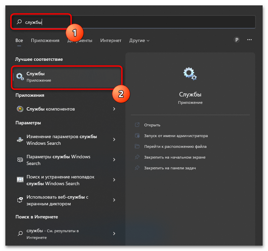
Task: Expand the Другие filter dropdown
Action: (139, 40)
